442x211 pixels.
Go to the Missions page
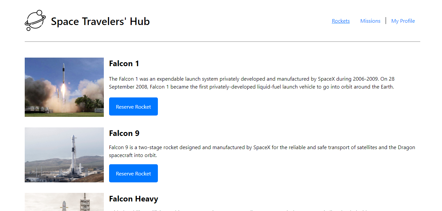(370, 21)
